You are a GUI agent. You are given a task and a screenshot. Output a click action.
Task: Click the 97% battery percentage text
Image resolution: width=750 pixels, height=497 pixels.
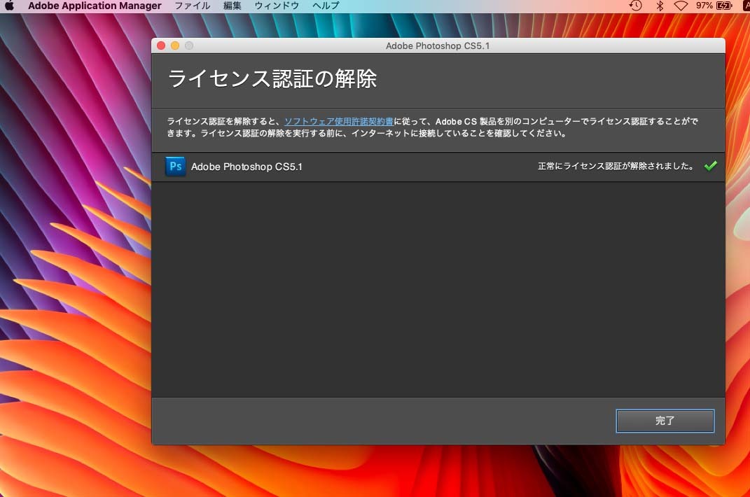coord(704,6)
